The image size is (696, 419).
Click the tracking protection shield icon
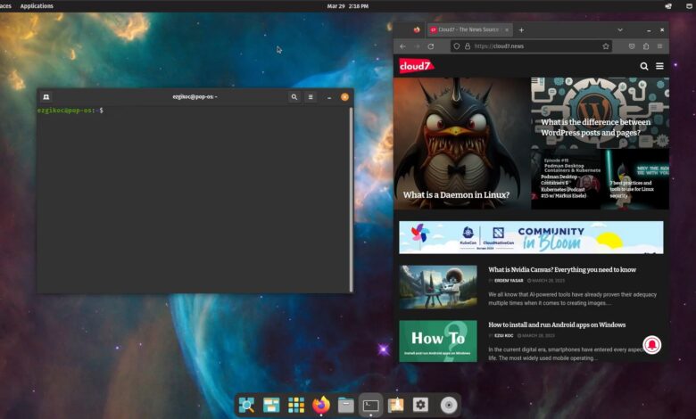point(457,46)
